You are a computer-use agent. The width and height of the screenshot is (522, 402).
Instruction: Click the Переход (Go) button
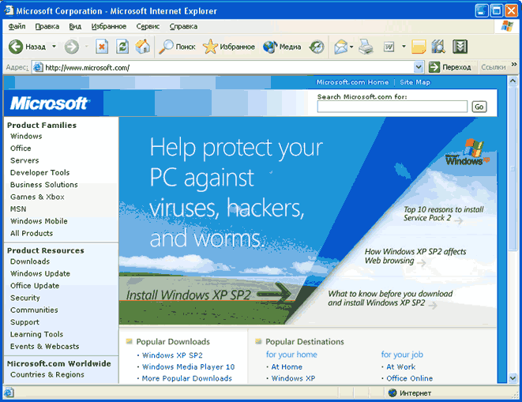[450, 67]
